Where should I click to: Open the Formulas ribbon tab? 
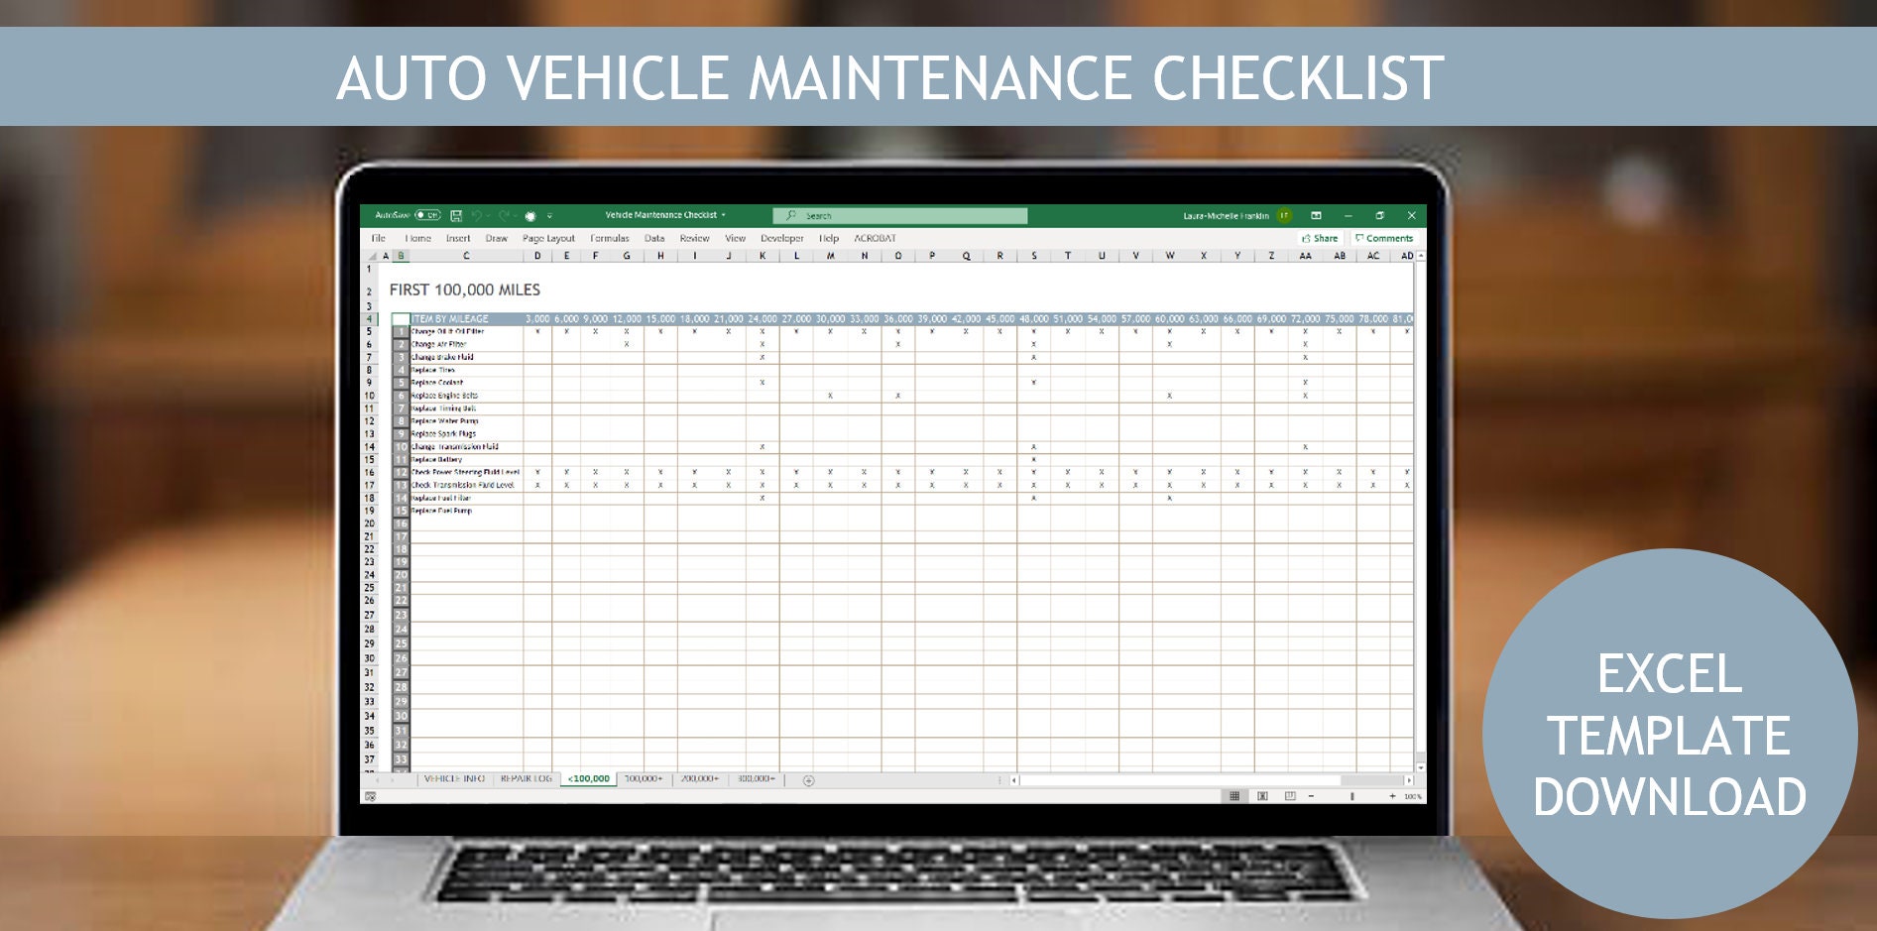coord(611,238)
